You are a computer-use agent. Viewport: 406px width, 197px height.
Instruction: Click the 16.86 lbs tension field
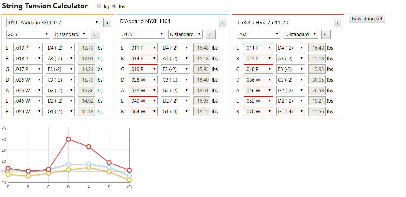pyautogui.click(x=86, y=90)
